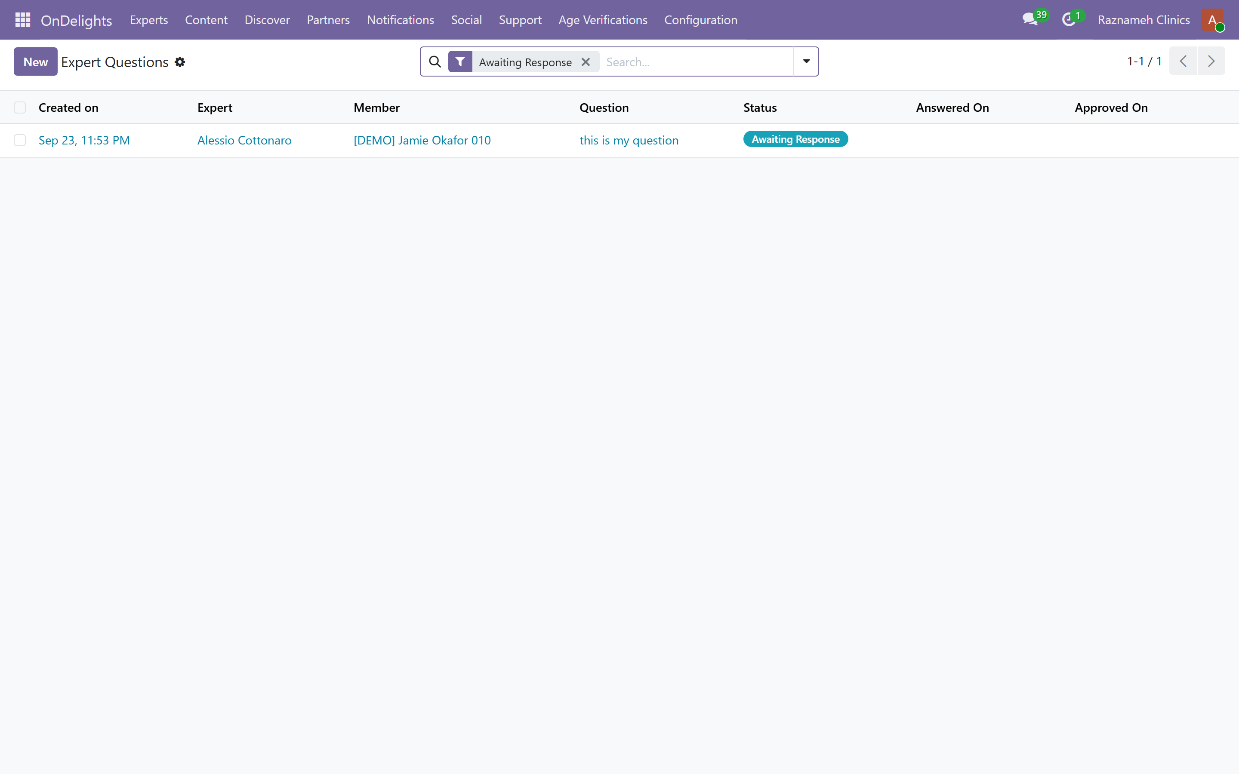Viewport: 1239px width, 774px height.
Task: Open the Configuration menu
Action: pyautogui.click(x=701, y=19)
